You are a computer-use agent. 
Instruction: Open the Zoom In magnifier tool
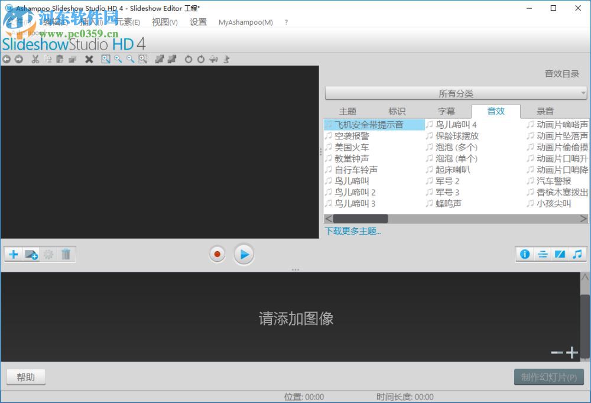[118, 59]
